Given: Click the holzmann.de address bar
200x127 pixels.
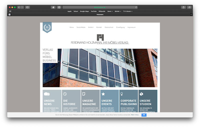Looking at the screenshot, I should [100, 7].
